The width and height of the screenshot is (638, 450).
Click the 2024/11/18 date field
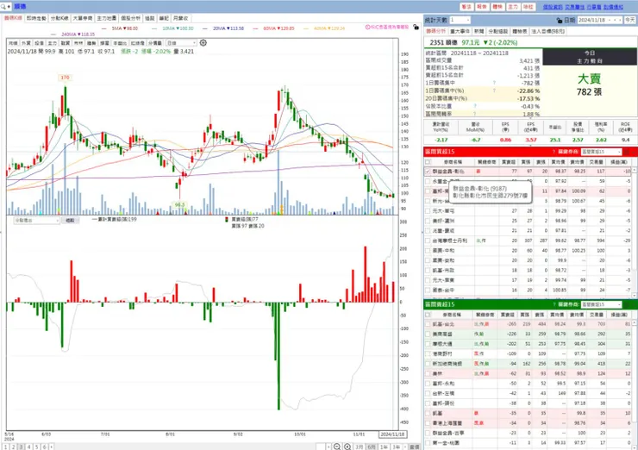[600, 20]
